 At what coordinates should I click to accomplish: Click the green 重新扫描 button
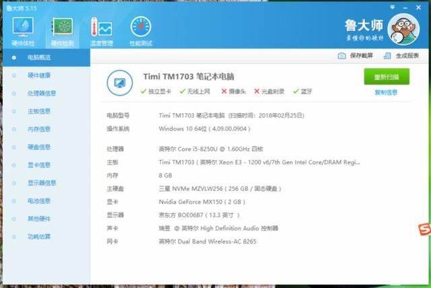387,77
